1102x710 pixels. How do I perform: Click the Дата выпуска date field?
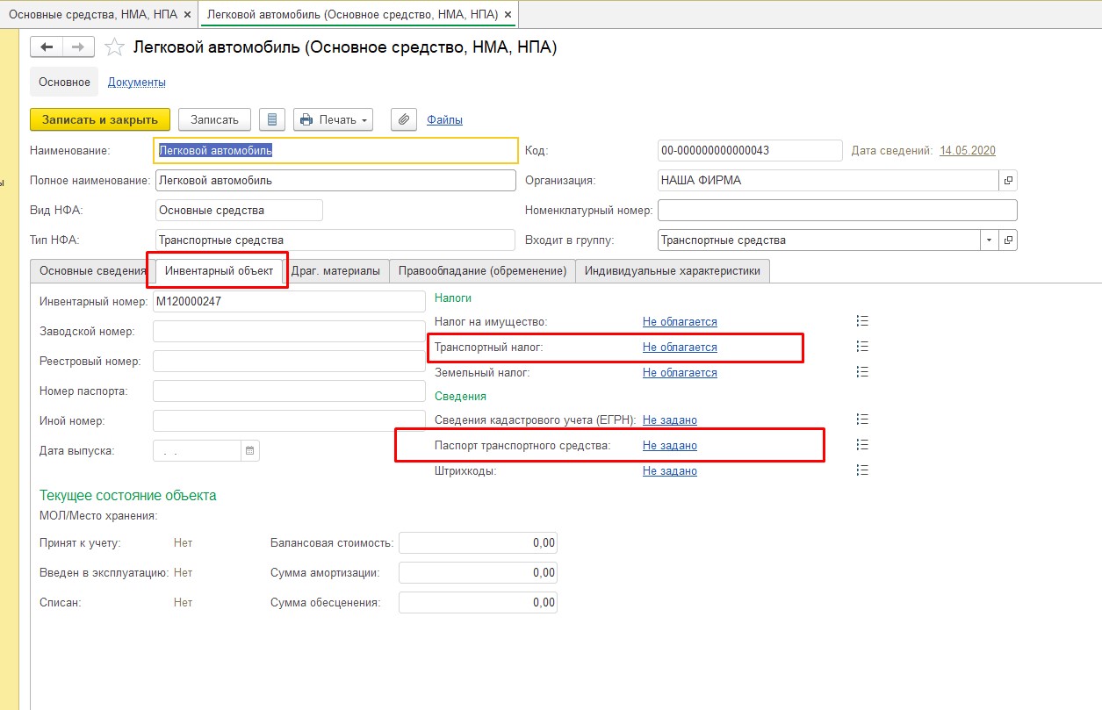click(x=198, y=450)
